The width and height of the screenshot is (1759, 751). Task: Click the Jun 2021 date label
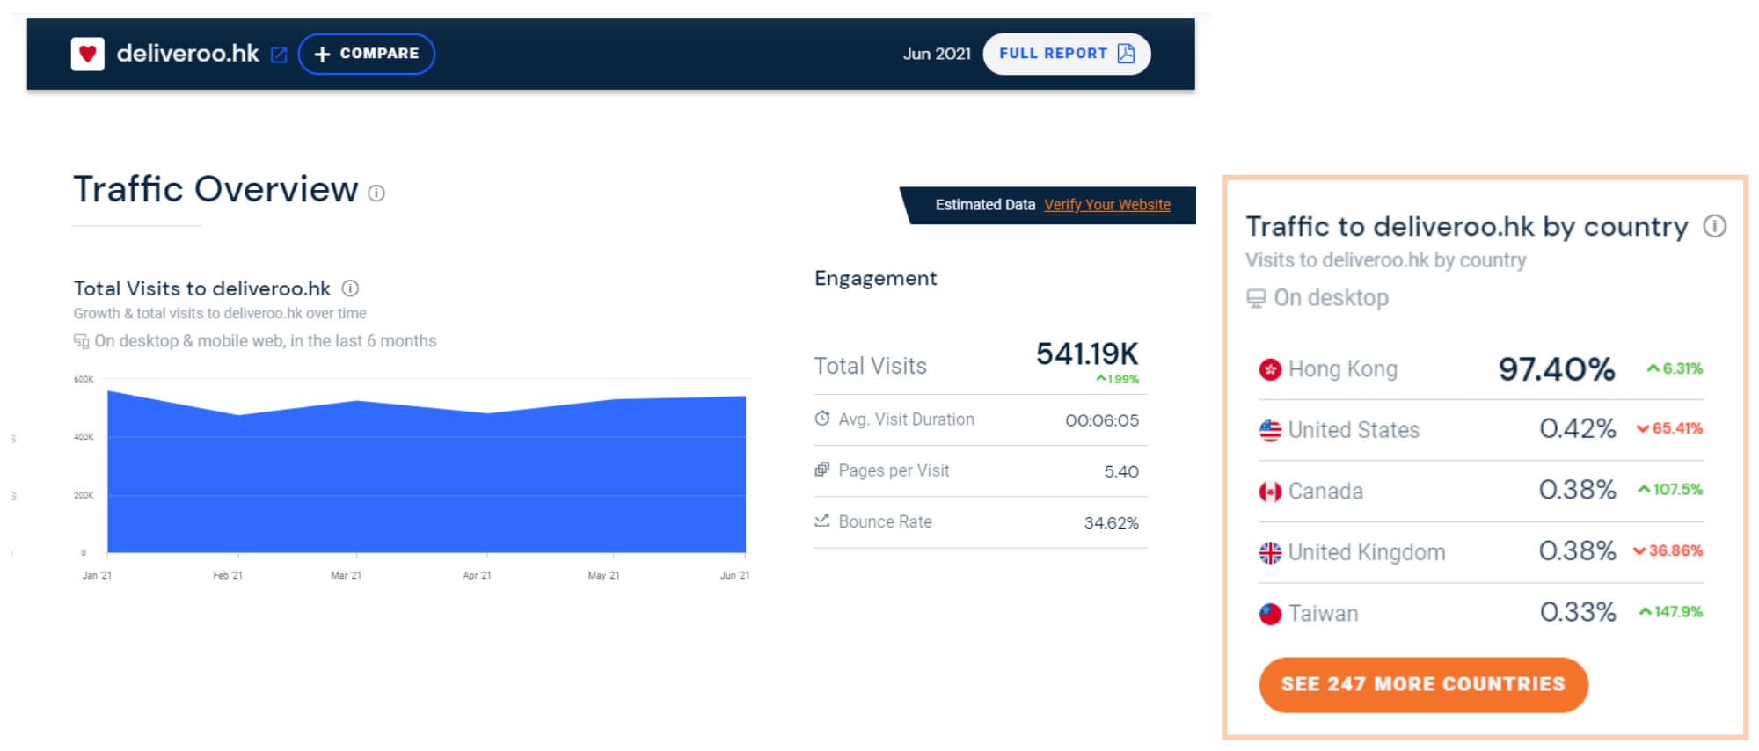tap(937, 54)
